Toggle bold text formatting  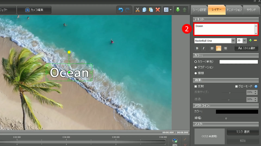pyautogui.click(x=197, y=48)
